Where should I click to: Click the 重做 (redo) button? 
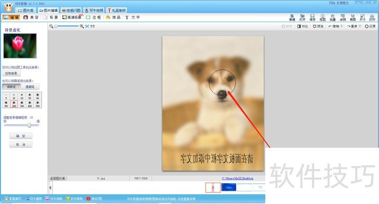click(x=352, y=26)
